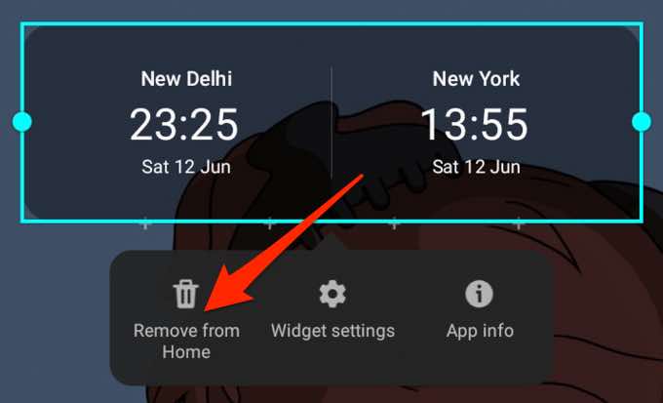The image size is (663, 403).
Task: Select 'Remove from Home' label
Action: [x=186, y=342]
